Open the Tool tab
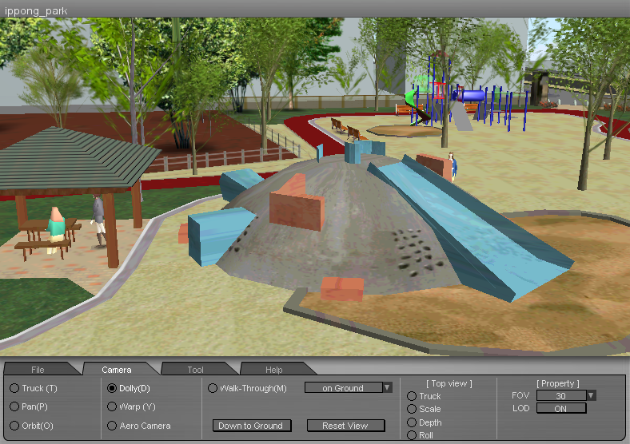 [x=196, y=369]
